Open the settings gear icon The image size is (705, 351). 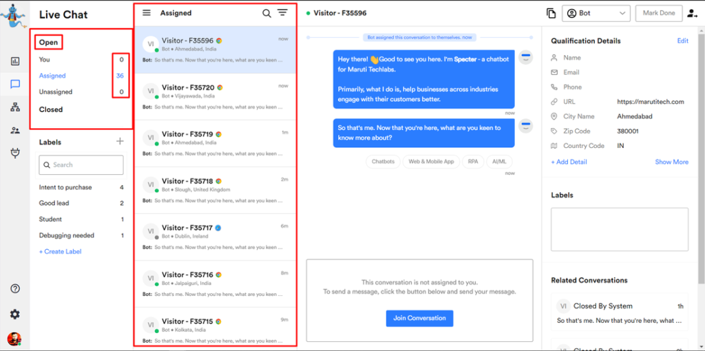pos(15,314)
